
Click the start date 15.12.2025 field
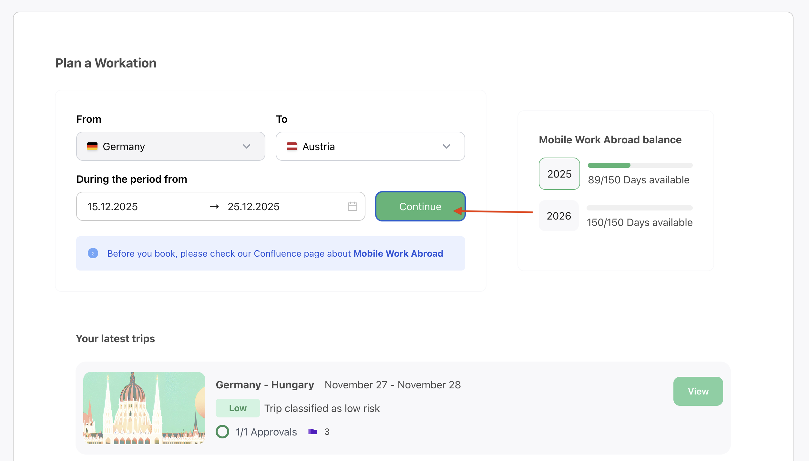[113, 207]
